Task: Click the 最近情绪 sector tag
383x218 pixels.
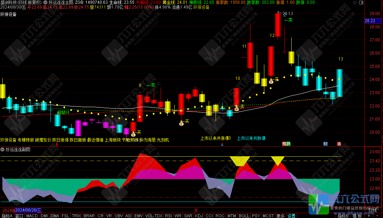Action: [95, 140]
